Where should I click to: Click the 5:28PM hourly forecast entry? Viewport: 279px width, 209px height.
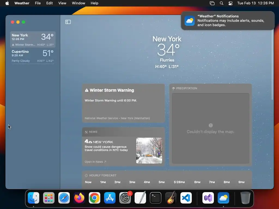pyautogui.click(x=179, y=182)
